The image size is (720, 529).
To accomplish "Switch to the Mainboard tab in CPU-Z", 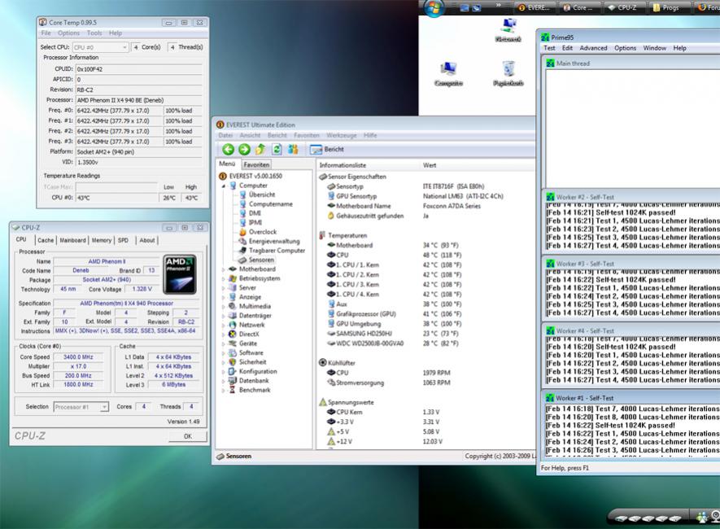I will tap(72, 240).
